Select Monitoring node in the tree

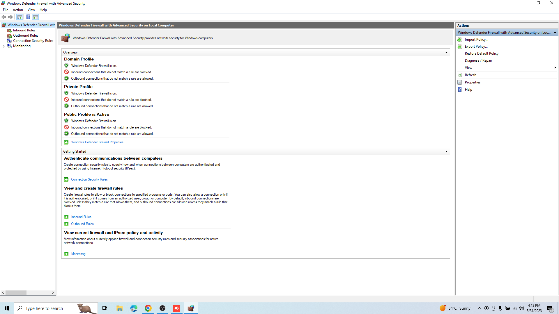22,46
